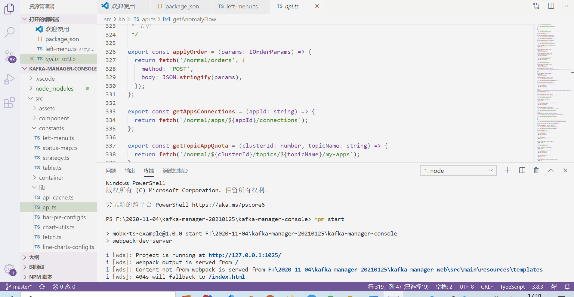Create a new terminal with plus icon
This screenshot has width=574, height=297.
tap(507, 170)
